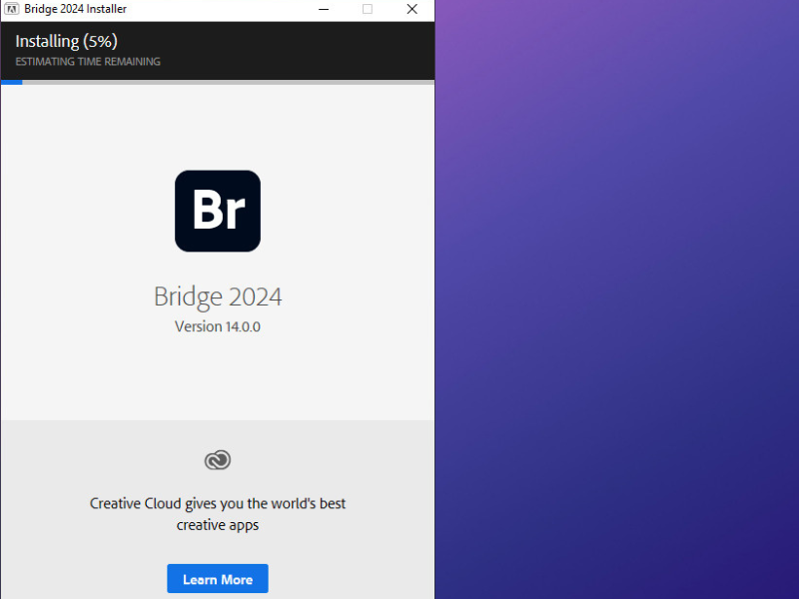Viewport: 799px width, 599px height.
Task: Click the purple desktop background area
Action: [x=616, y=299]
